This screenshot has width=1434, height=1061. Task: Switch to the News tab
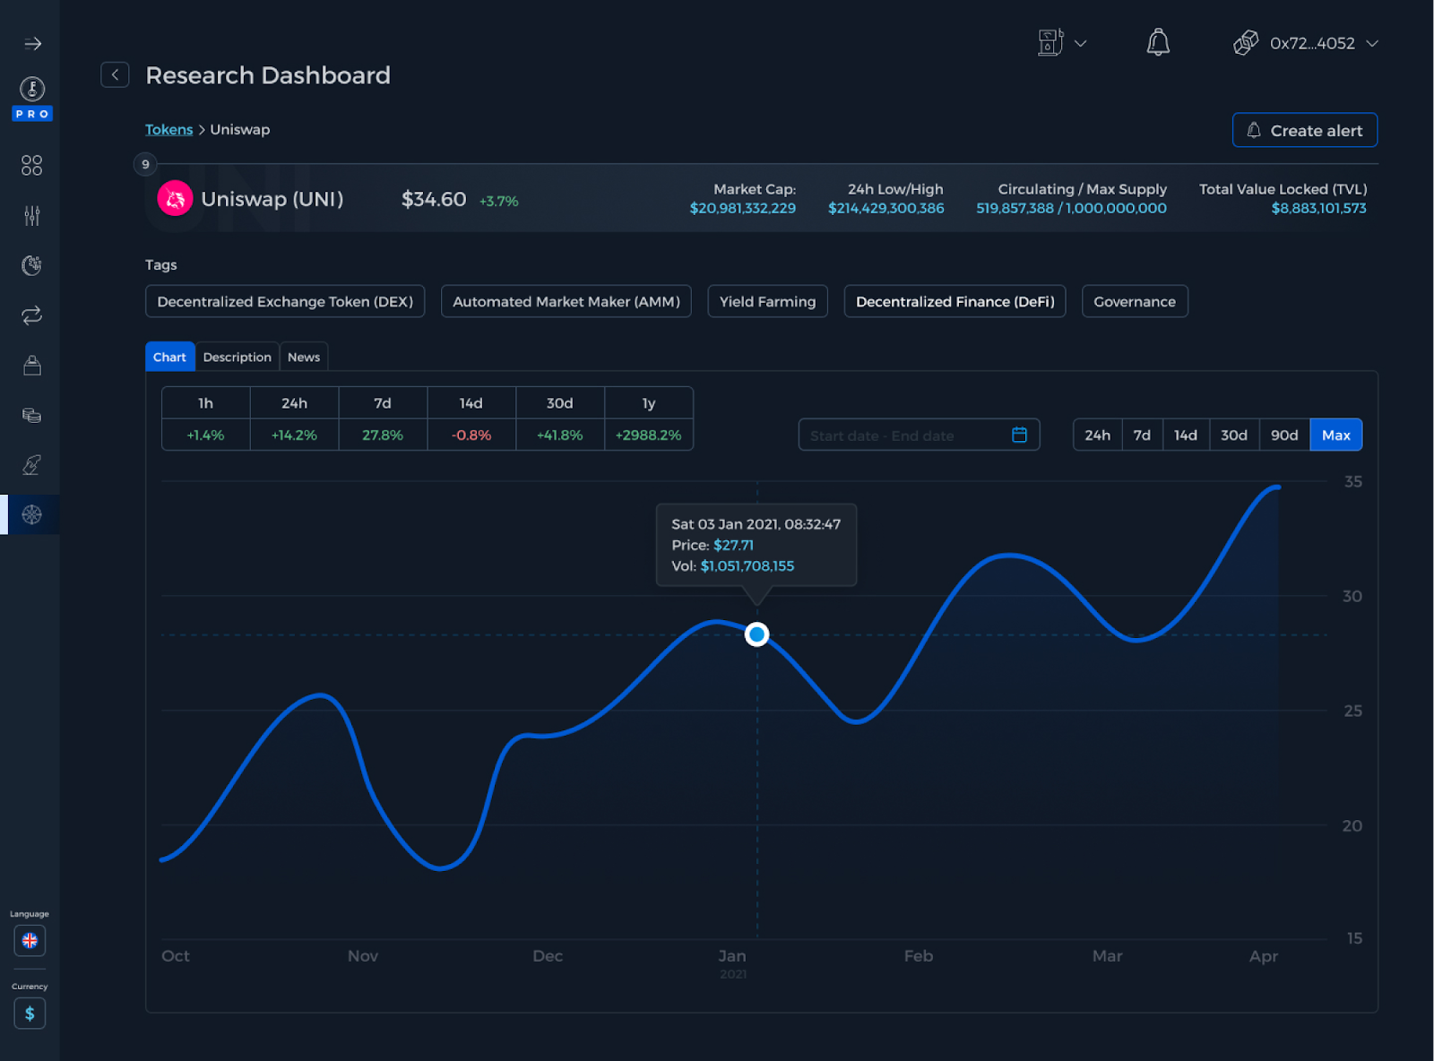coord(304,357)
